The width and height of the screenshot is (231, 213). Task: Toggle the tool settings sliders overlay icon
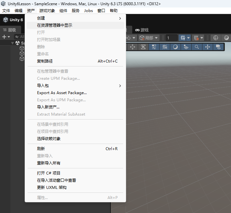[x=154, y=47]
